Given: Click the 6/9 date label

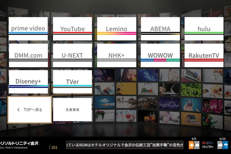Looking at the screenshot, I should (194, 139).
